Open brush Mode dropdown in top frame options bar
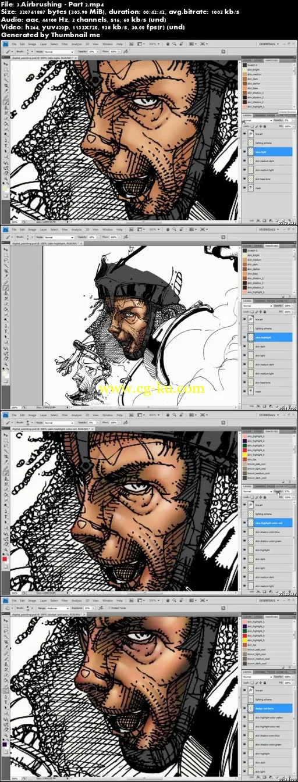The height and width of the screenshot is (782, 298). [x=58, y=52]
